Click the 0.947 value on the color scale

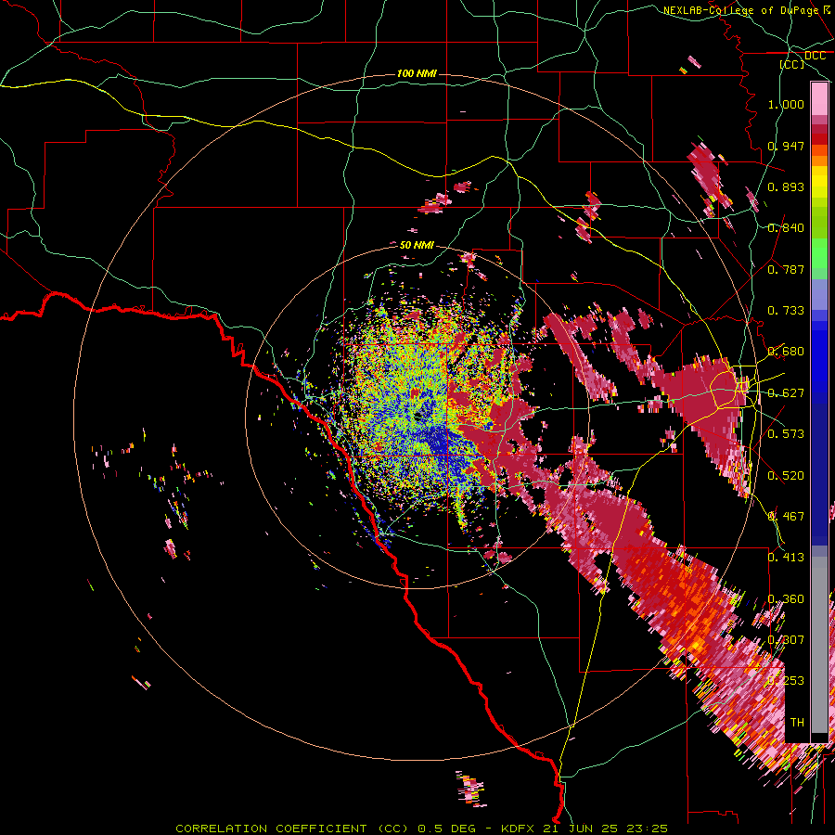click(786, 146)
